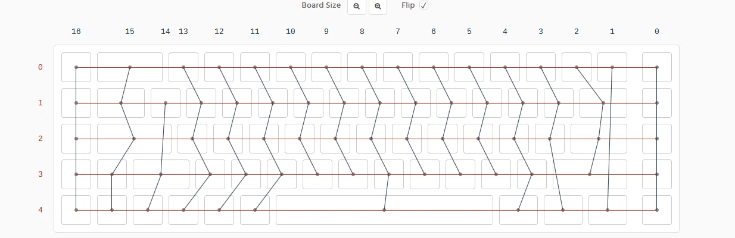The height and width of the screenshot is (238, 735).
Task: Select column label 10
Action: pos(291,32)
